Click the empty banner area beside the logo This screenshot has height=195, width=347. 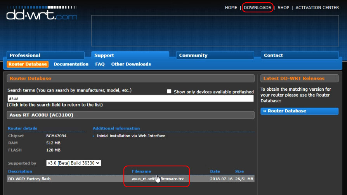click(215, 31)
